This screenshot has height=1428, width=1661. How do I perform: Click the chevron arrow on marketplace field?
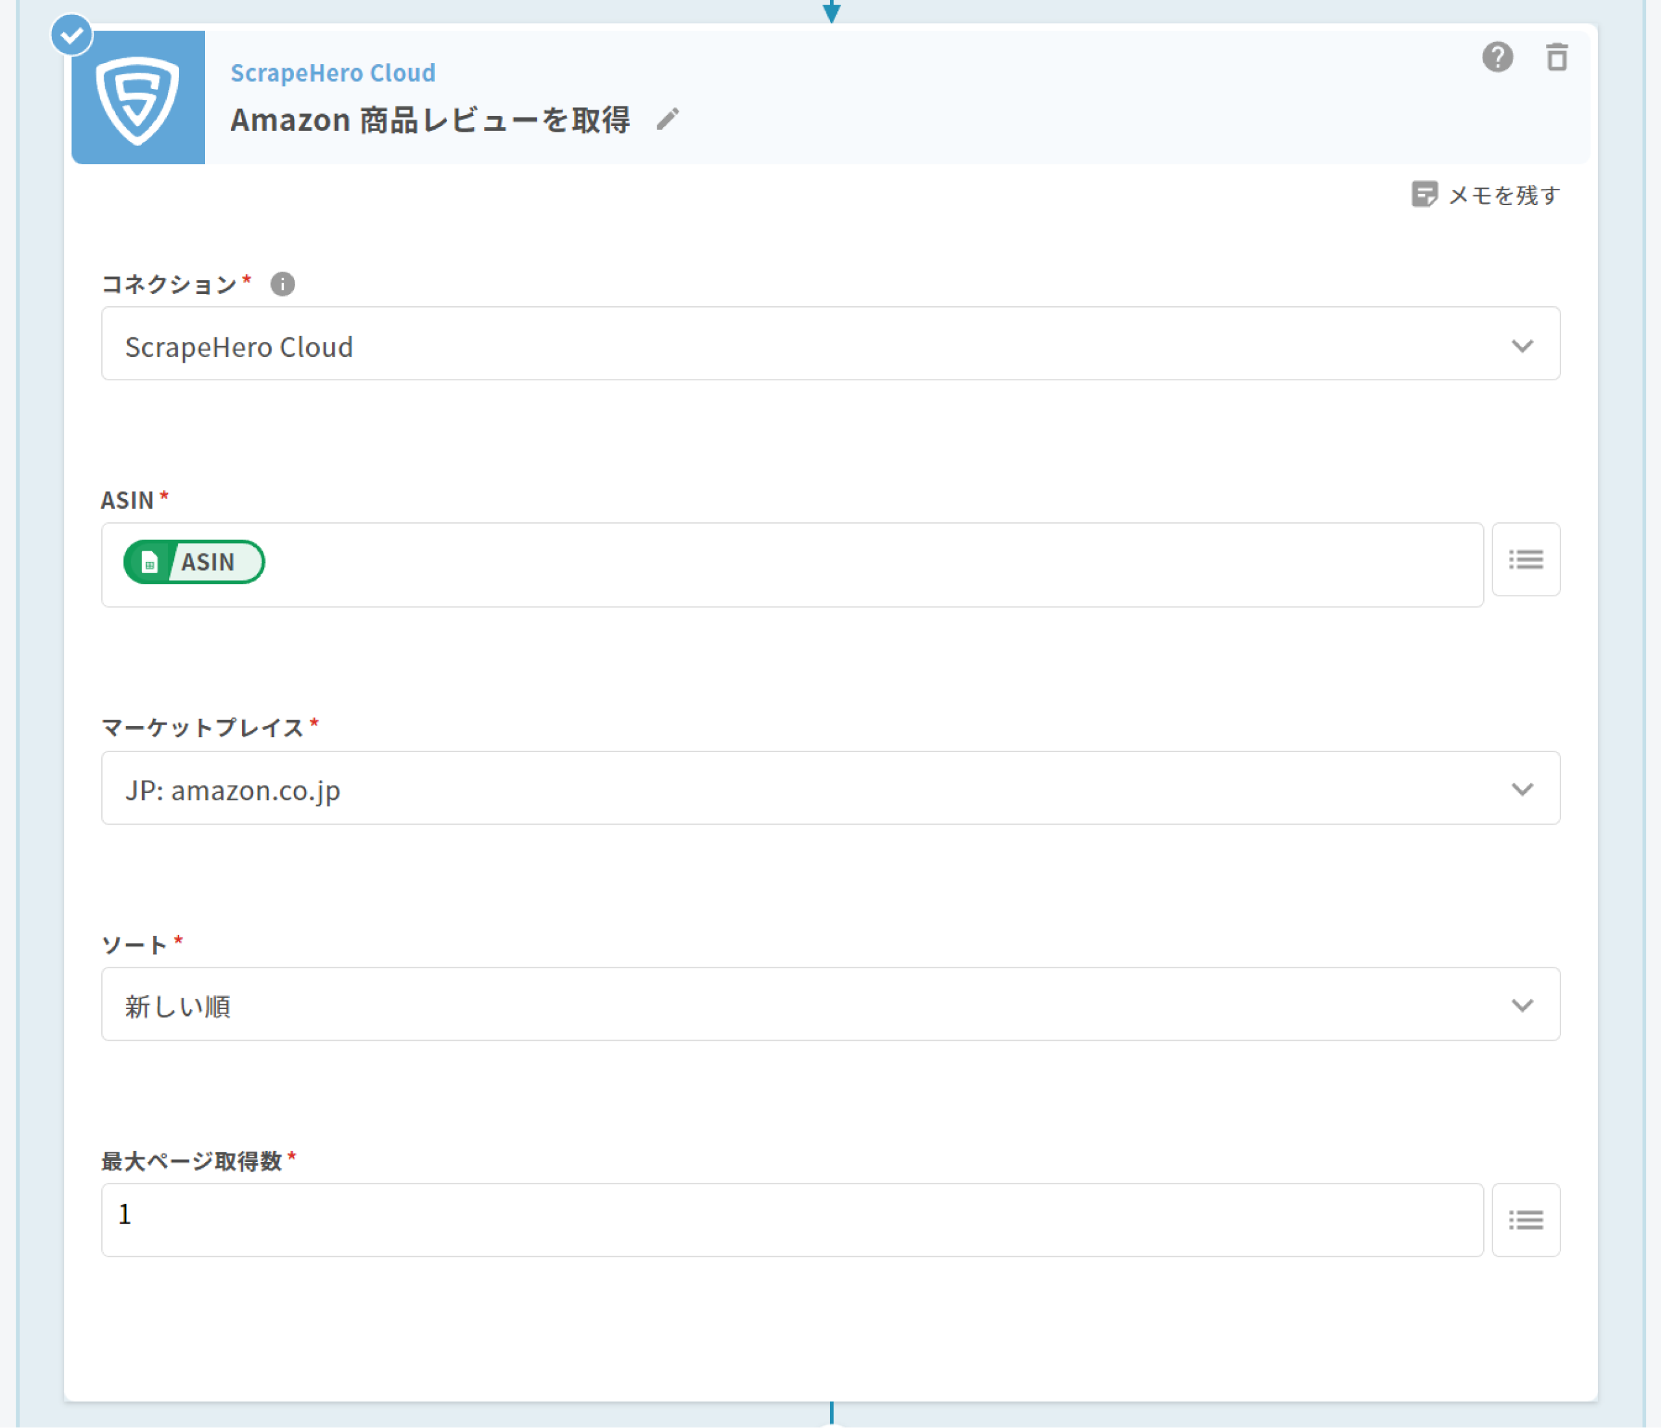(1522, 789)
